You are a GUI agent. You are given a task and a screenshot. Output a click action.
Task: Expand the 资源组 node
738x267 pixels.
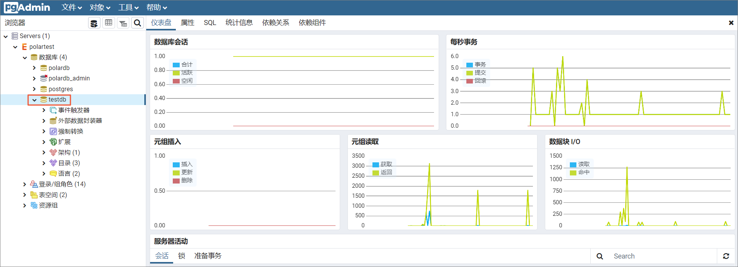(25, 205)
